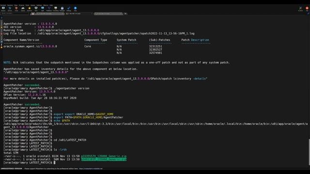This screenshot has height=174, width=310.
Task: Click the paperclip icon below Exit
Action: (308, 14)
